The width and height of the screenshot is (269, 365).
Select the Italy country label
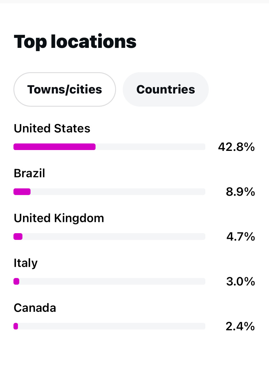pyautogui.click(x=25, y=263)
